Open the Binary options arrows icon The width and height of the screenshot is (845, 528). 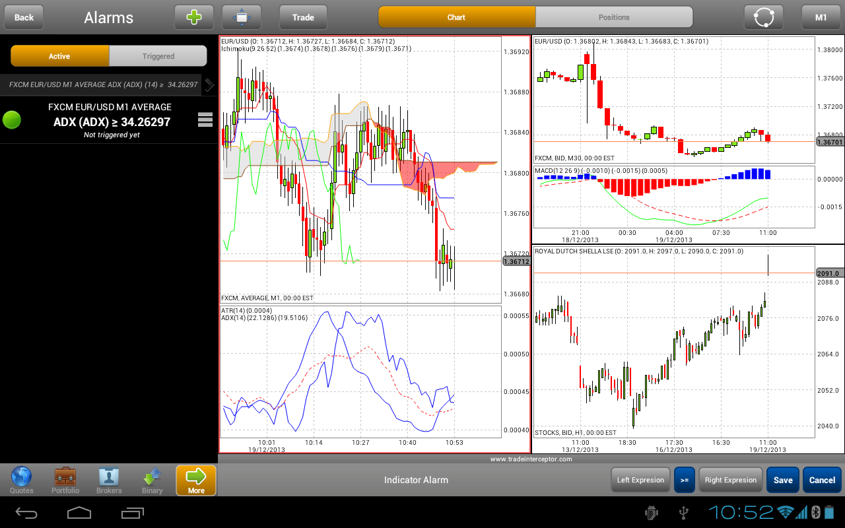(x=152, y=480)
